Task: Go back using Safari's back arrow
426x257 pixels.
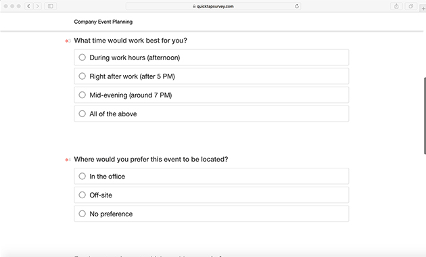Action: tap(28, 6)
